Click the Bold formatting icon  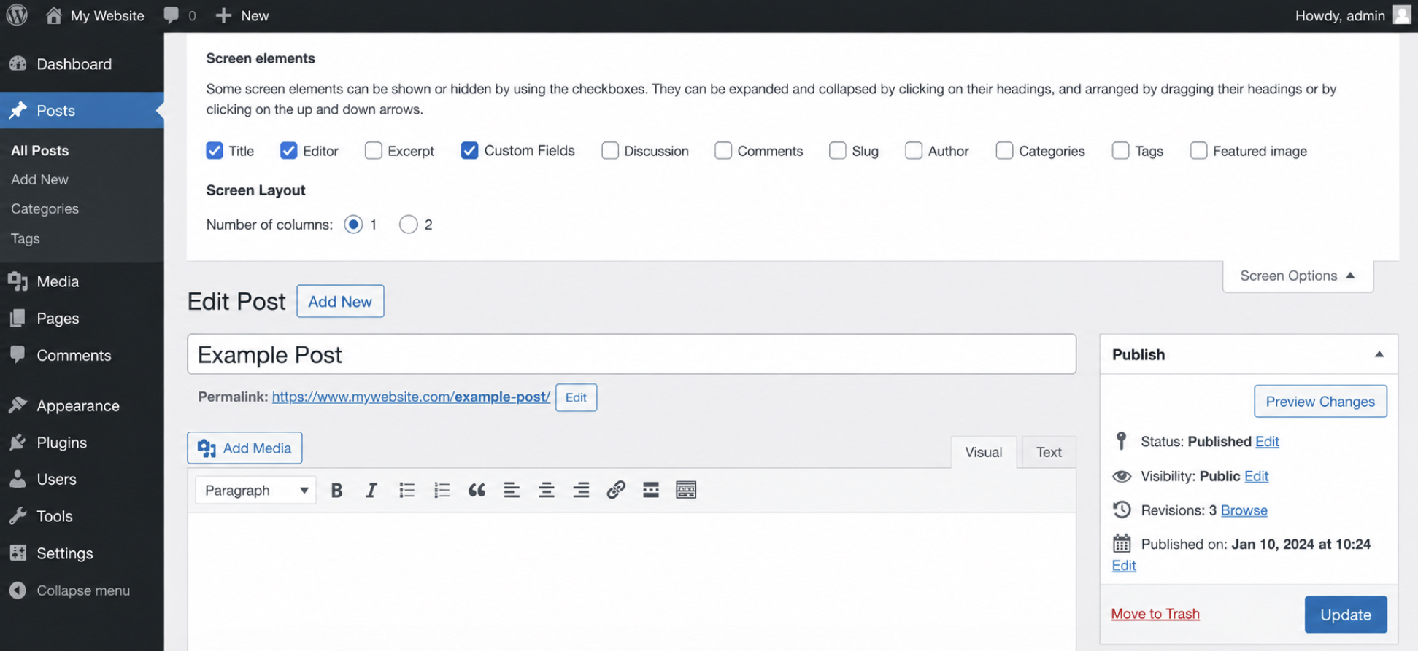pyautogui.click(x=336, y=491)
